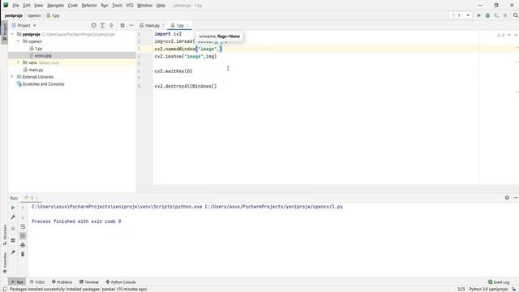Viewport: 519px width, 292px height.
Task: Open the Edit menu
Action: 27,6
